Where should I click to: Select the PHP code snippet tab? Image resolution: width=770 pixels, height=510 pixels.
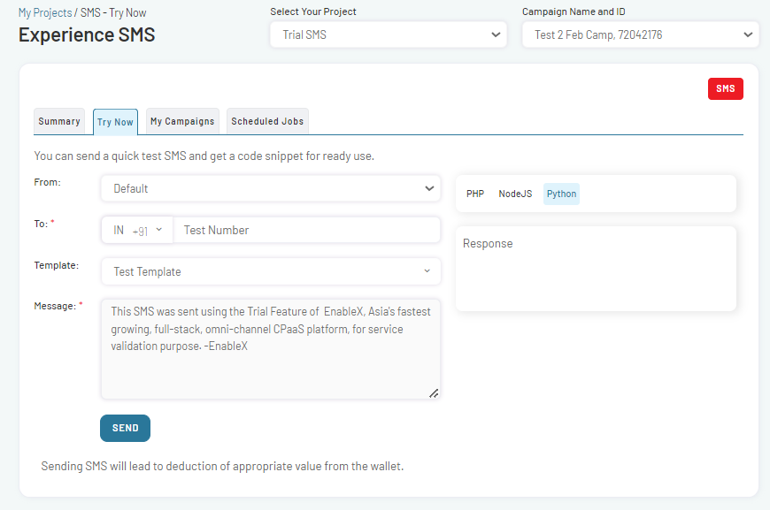point(475,193)
